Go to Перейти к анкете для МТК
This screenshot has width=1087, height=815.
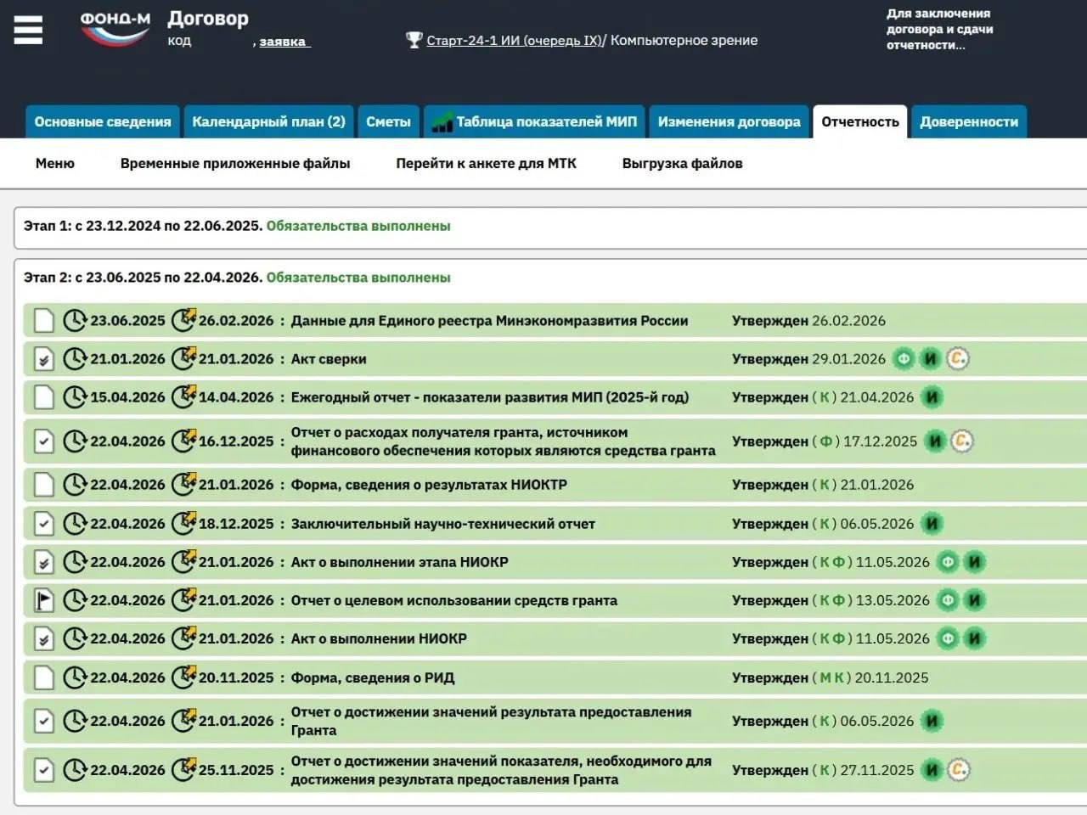click(x=486, y=163)
